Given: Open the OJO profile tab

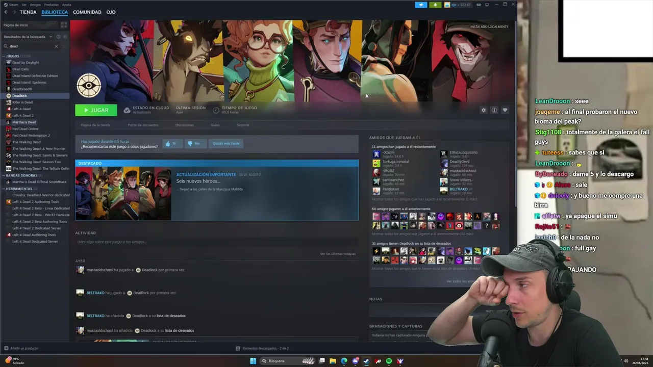Looking at the screenshot, I should coord(111,12).
